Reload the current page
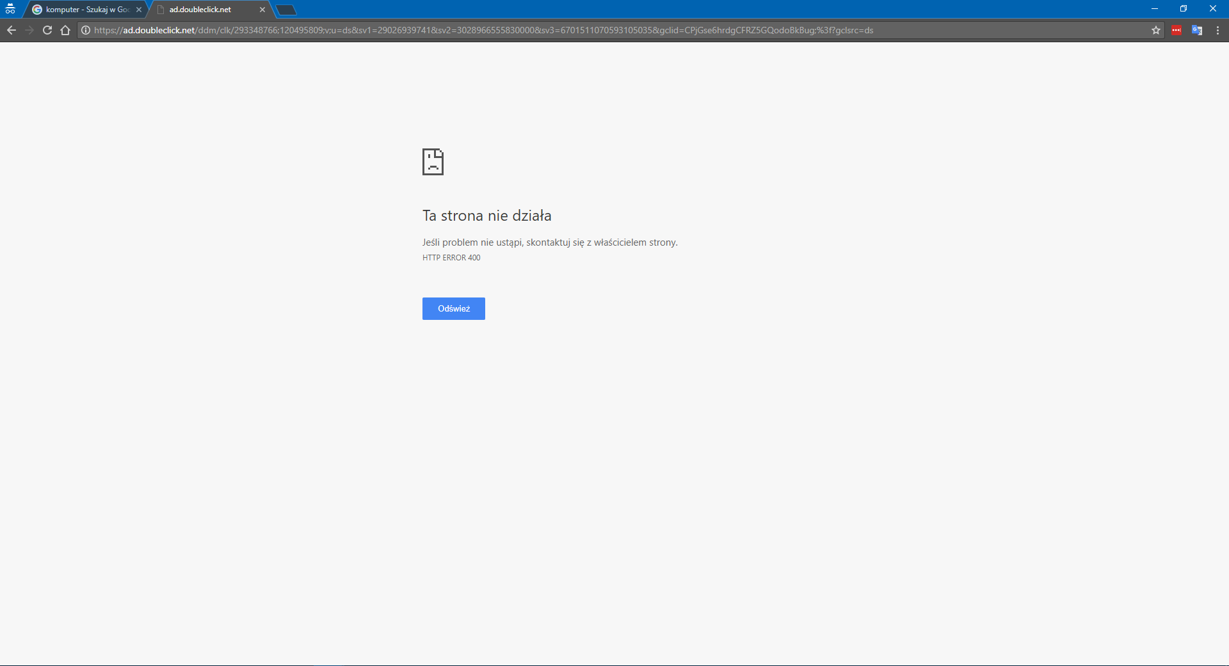This screenshot has height=666, width=1229. (47, 30)
